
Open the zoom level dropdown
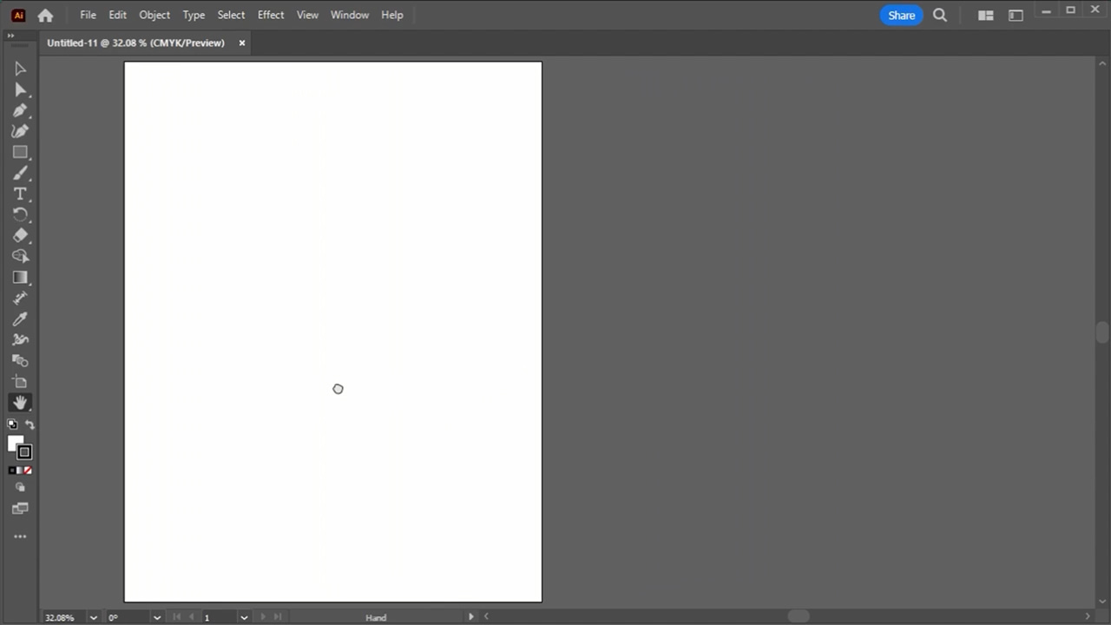(x=93, y=617)
